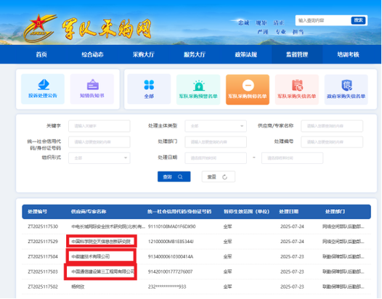Expand the 组织形式 dropdown

[99, 158]
